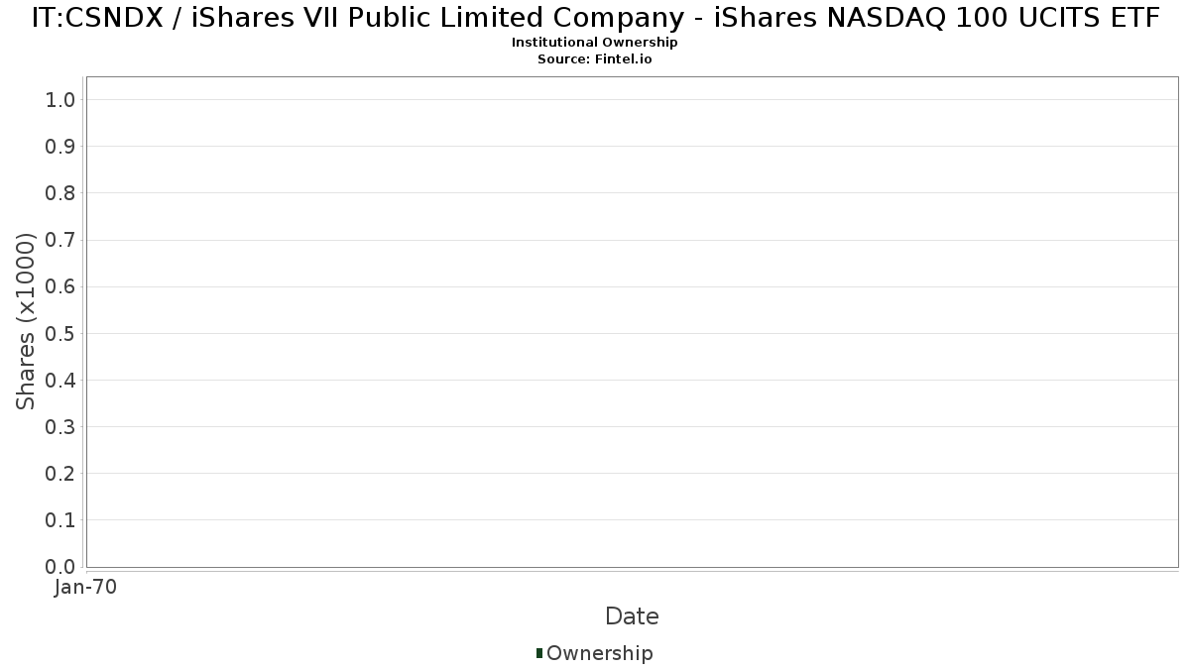Click the center of the empty plot area
The width and height of the screenshot is (1190, 669).
[632, 322]
